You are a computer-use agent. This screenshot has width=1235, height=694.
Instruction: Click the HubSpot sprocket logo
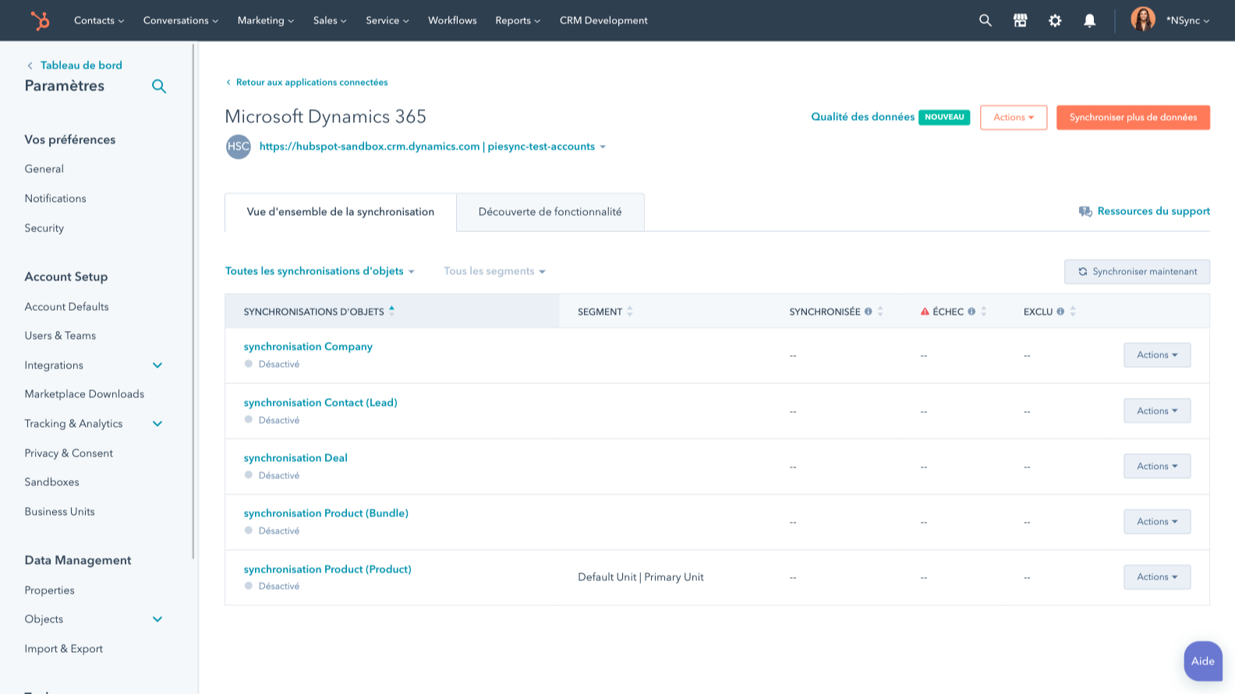[40, 20]
